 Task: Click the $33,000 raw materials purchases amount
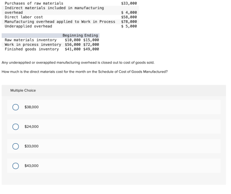(129, 3)
